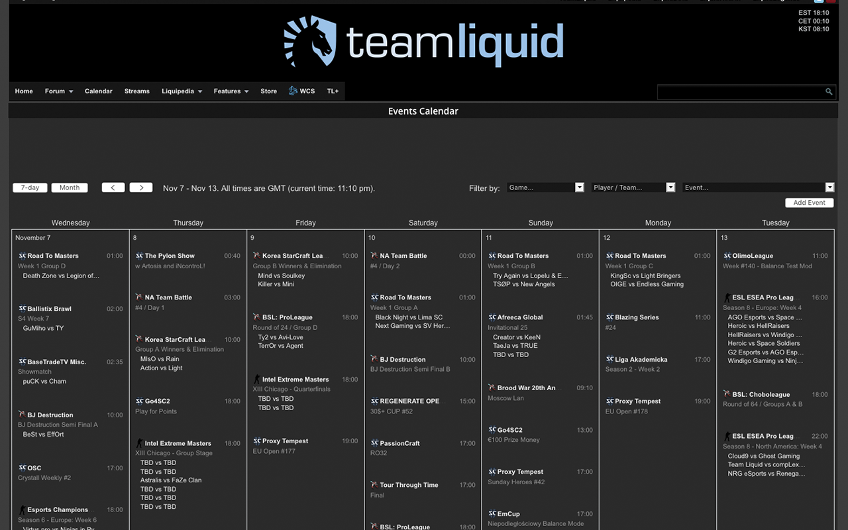Screen dimensions: 848x530
Task: Click the BeSt vs EffOrt match
Action: (x=44, y=435)
